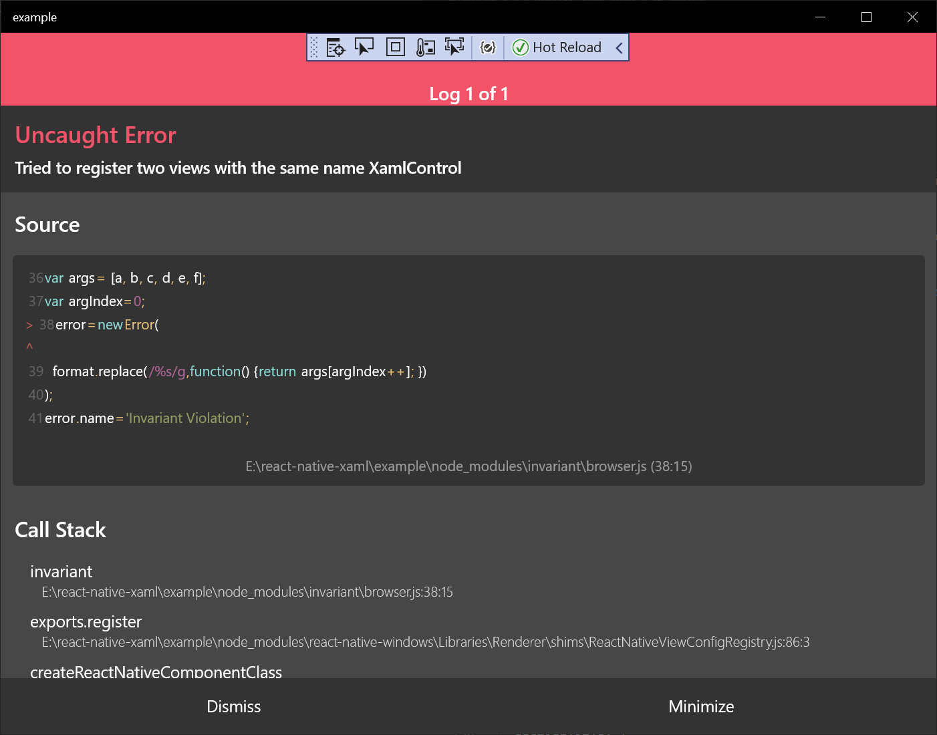Select the browser.js source file path link
This screenshot has width=937, height=735.
tap(469, 466)
